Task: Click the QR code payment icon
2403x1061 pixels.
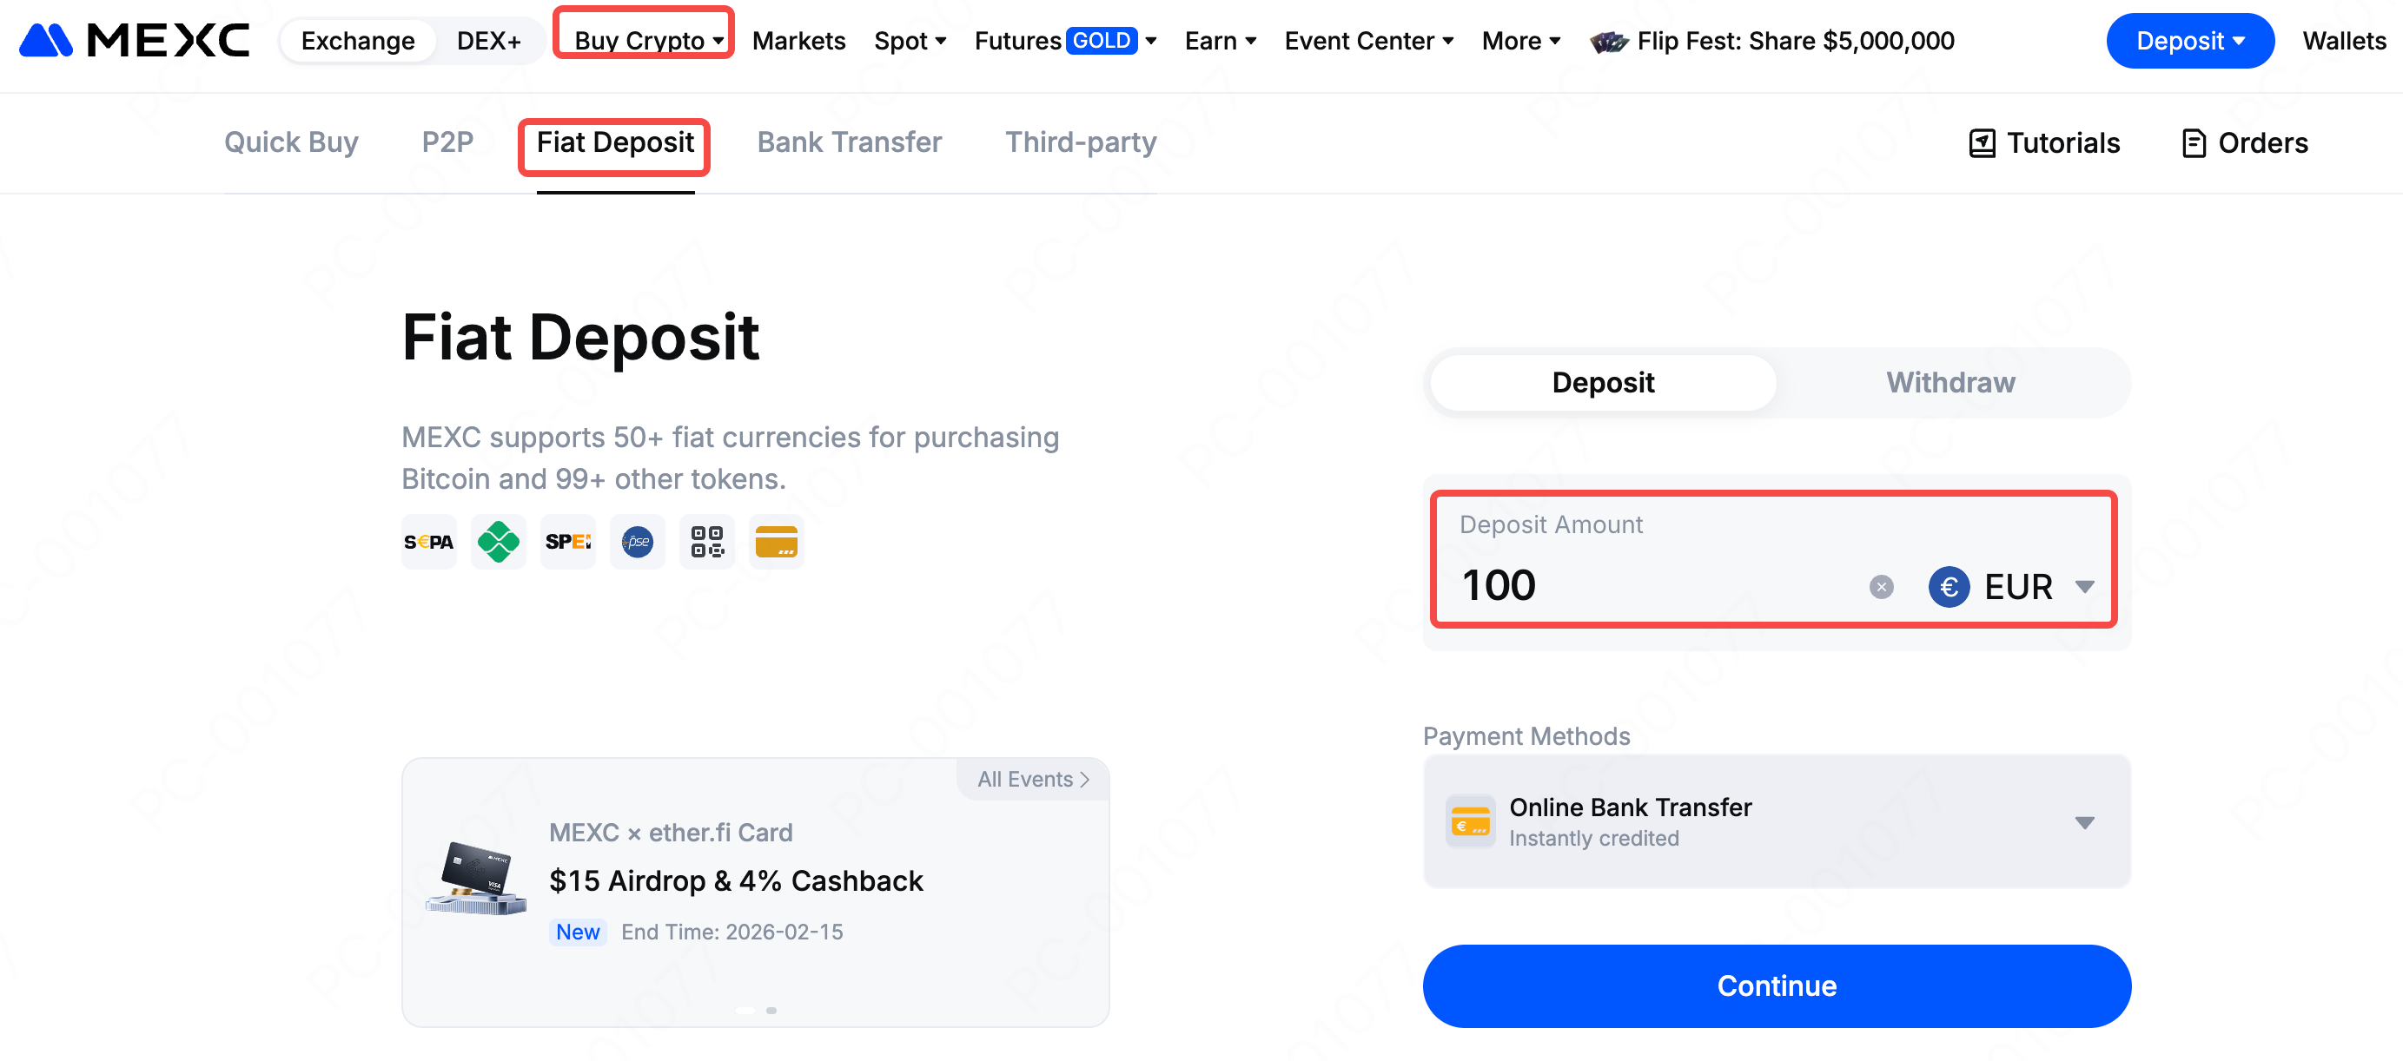Action: (706, 542)
